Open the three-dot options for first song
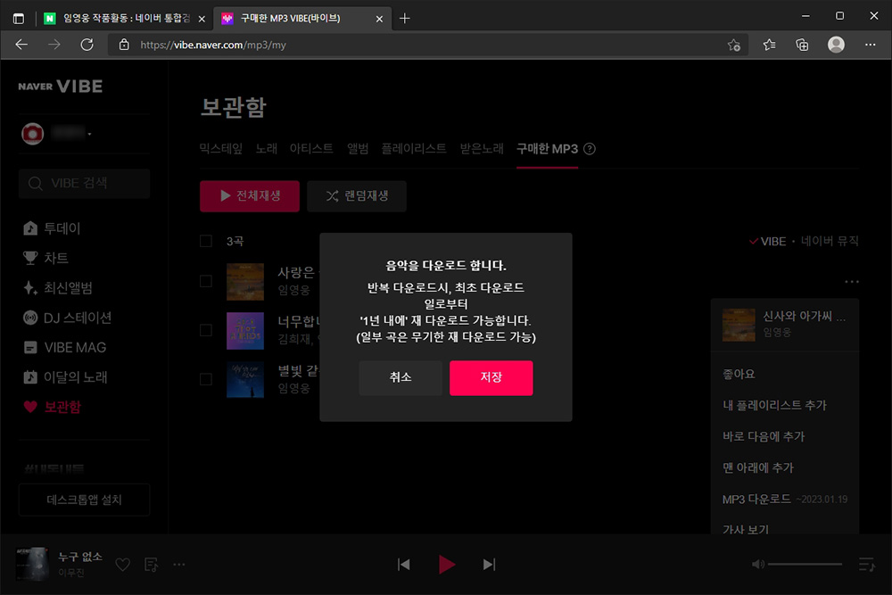Viewport: 892px width, 595px height. [x=852, y=282]
